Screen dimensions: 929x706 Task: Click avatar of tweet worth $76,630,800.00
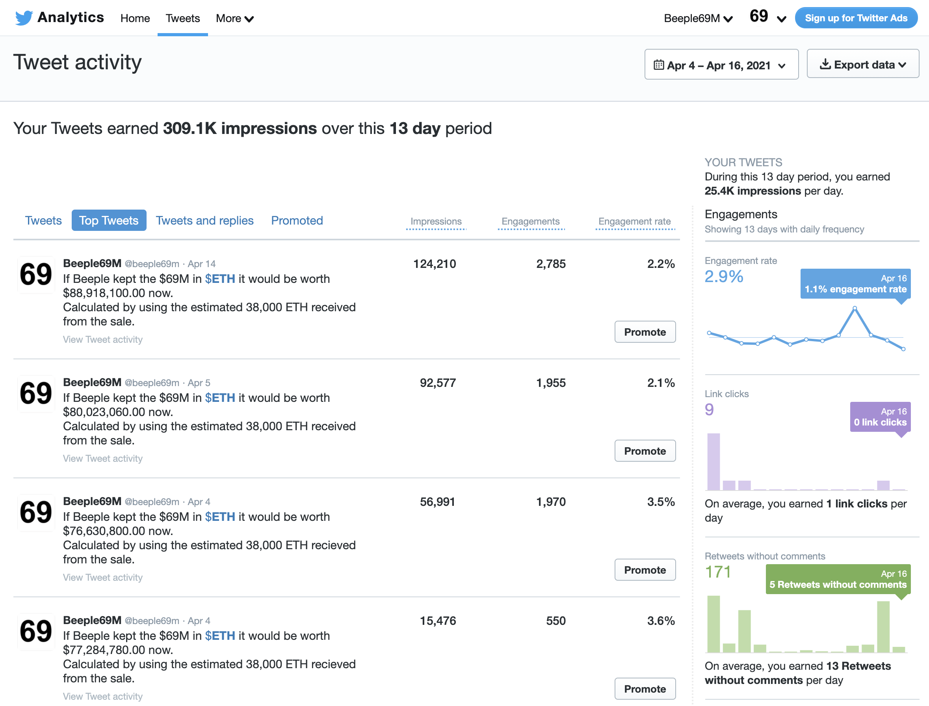pos(36,512)
